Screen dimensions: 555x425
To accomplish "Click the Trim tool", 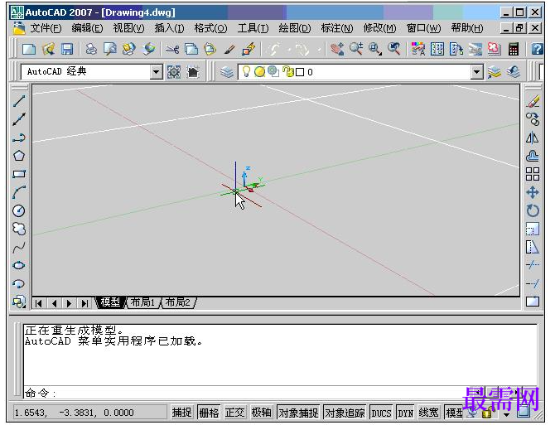I will click(533, 265).
